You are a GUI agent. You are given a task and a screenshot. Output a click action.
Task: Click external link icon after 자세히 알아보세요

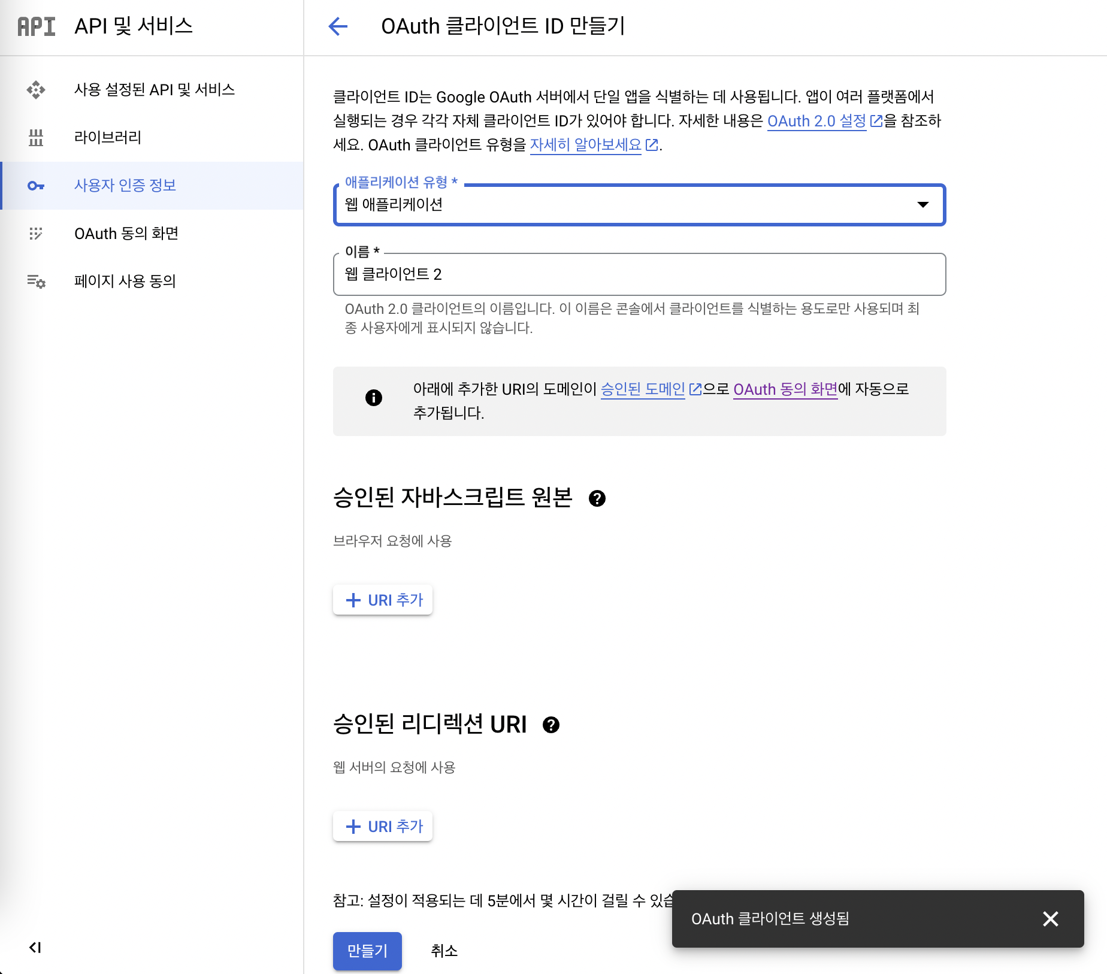click(x=652, y=145)
